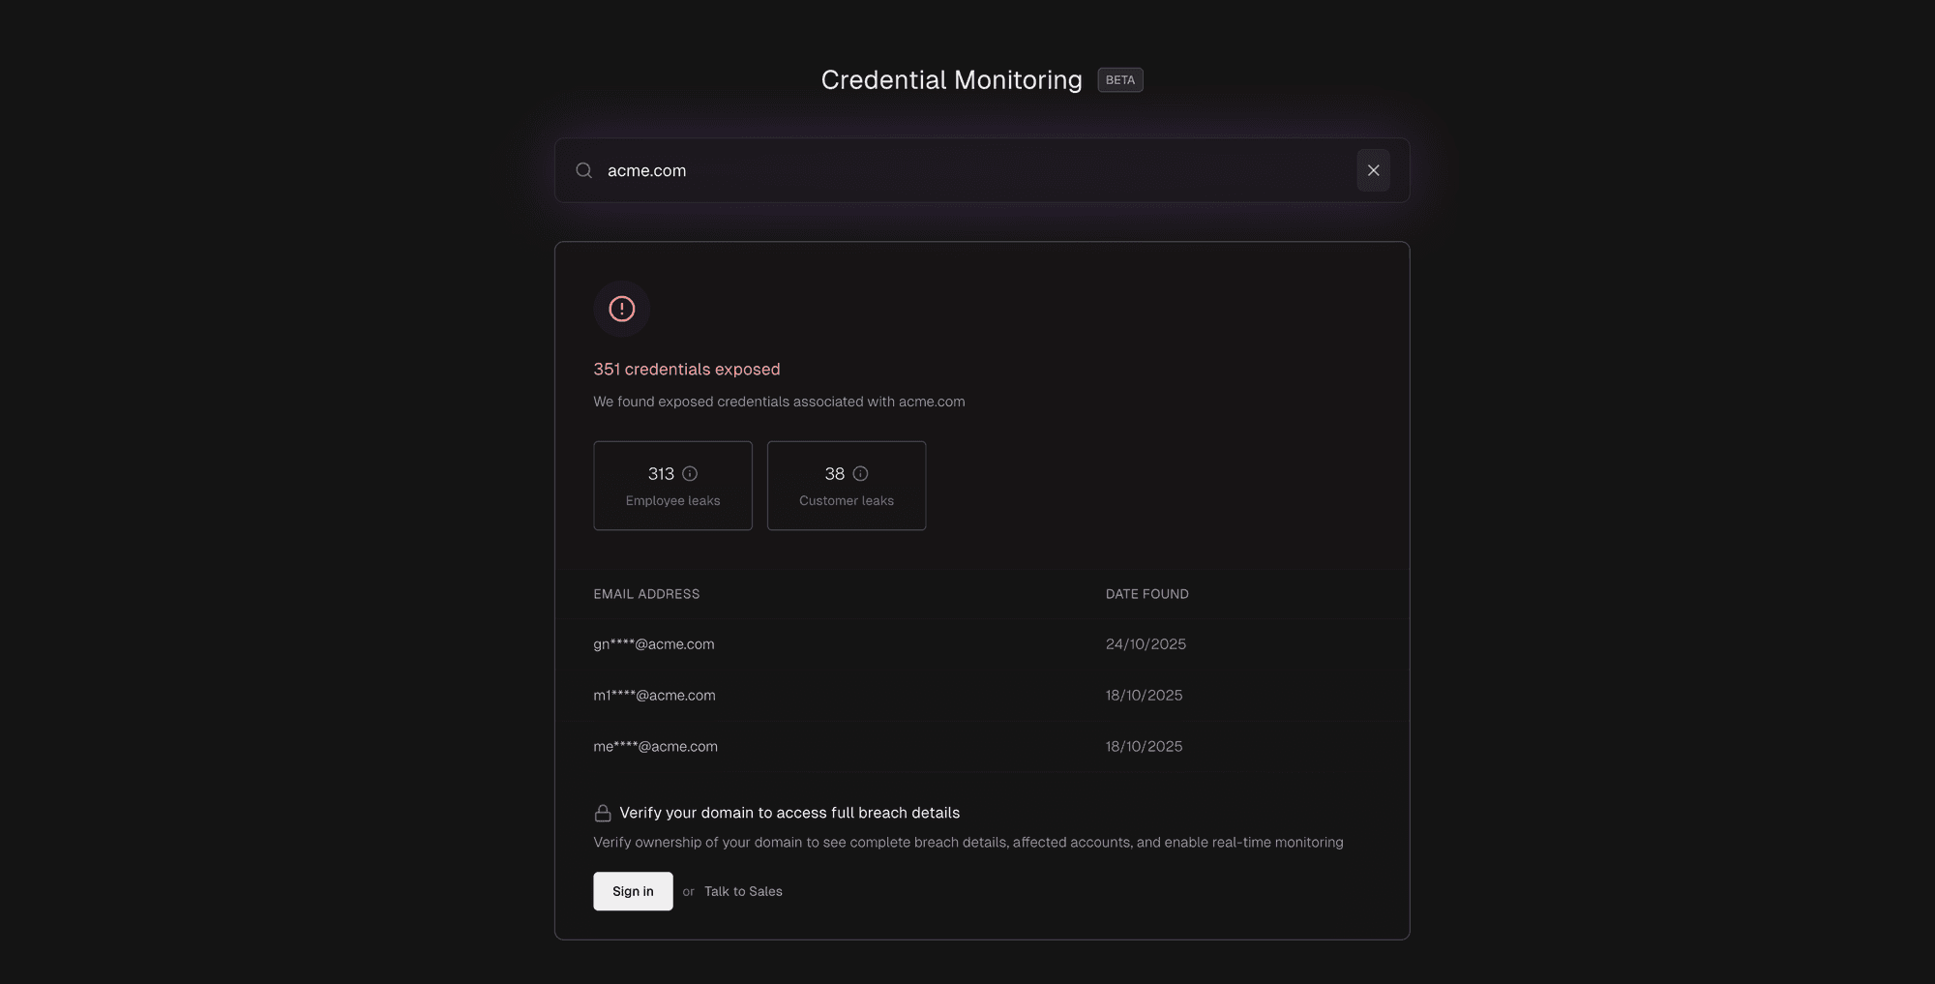Click the DATE FOUND column header

pos(1146,594)
